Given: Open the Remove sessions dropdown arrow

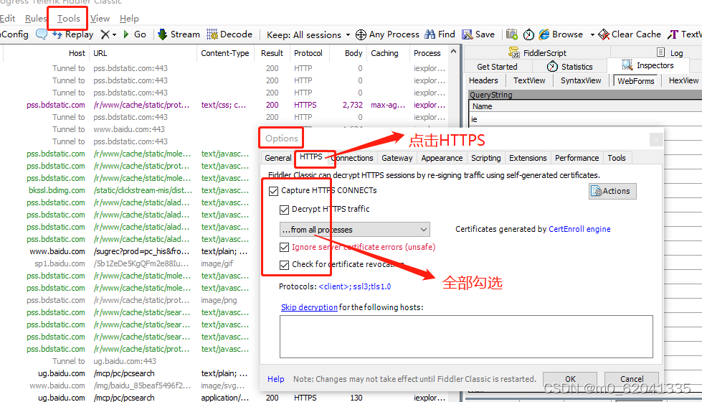Looking at the screenshot, I should click(x=115, y=35).
